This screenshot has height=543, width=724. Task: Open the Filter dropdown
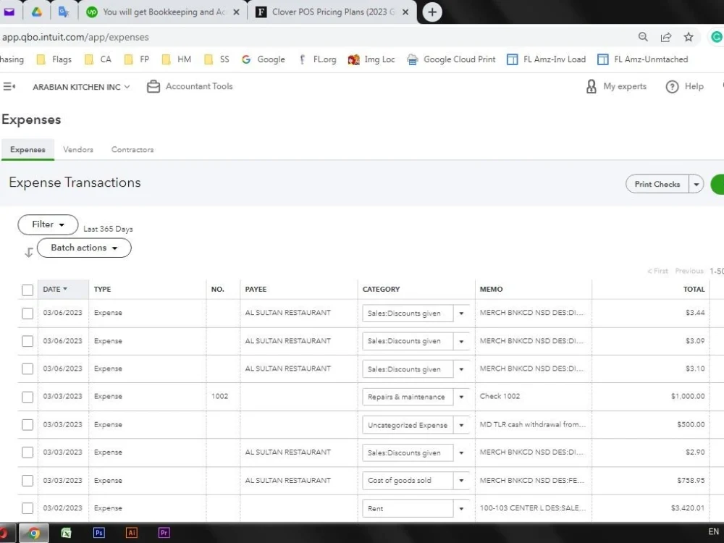48,224
